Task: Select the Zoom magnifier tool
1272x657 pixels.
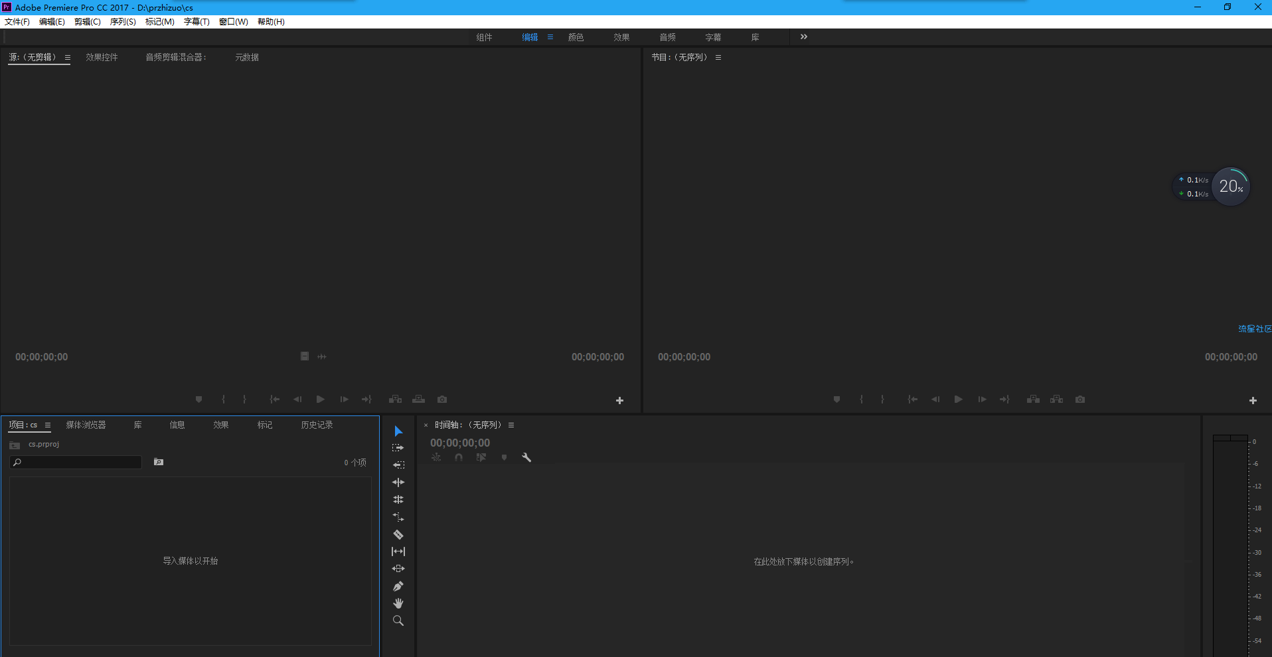Action: pyautogui.click(x=398, y=620)
